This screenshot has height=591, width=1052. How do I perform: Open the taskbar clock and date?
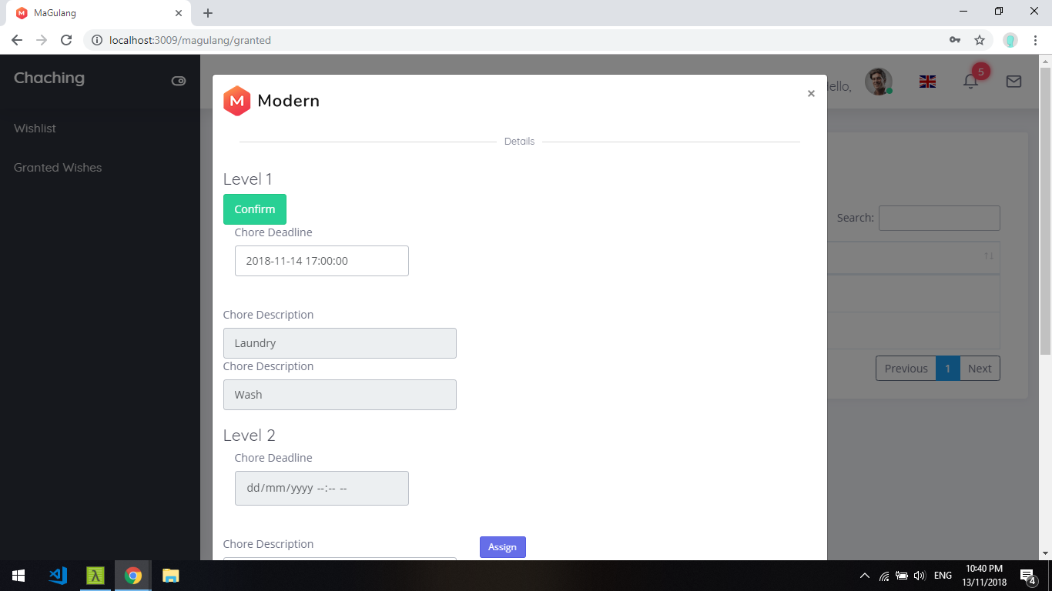click(984, 576)
